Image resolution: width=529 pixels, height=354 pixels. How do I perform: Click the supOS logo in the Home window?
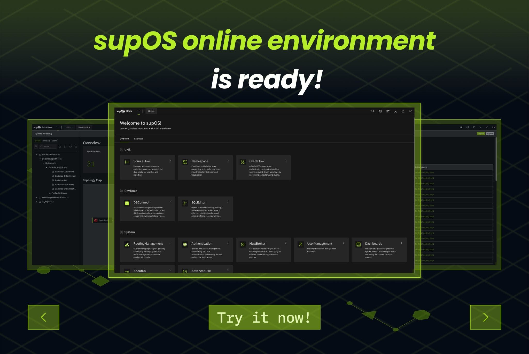pyautogui.click(x=121, y=111)
